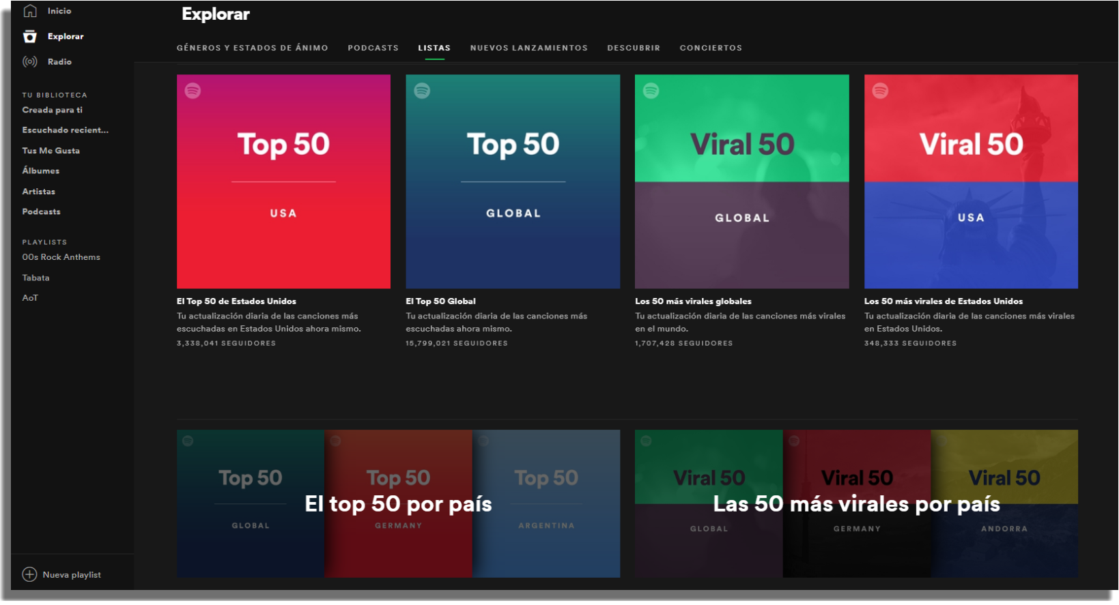1119x605 pixels.
Task: Click Spotify logo on Top 50 Global cover
Action: click(x=422, y=91)
